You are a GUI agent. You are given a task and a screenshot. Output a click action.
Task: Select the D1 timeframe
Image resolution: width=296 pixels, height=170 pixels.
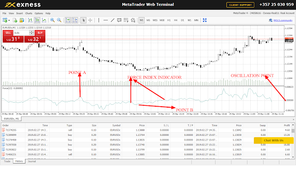coord(182,20)
